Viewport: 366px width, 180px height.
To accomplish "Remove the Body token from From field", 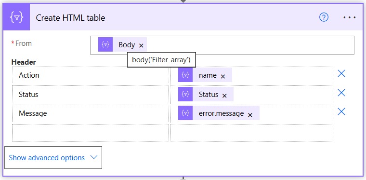I will click(141, 45).
